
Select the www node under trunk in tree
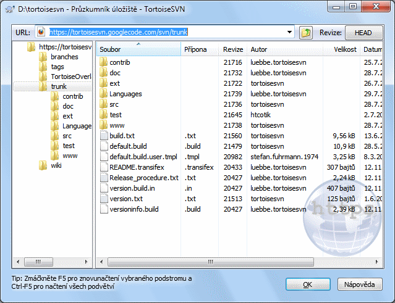[x=70, y=156]
